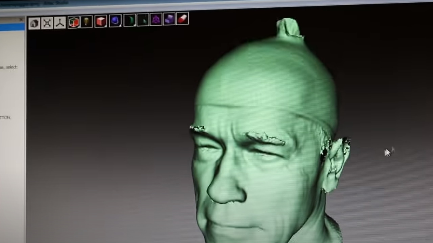Select the blue highlighted row in left panel
The height and width of the screenshot is (243, 433).
pyautogui.click(x=12, y=27)
